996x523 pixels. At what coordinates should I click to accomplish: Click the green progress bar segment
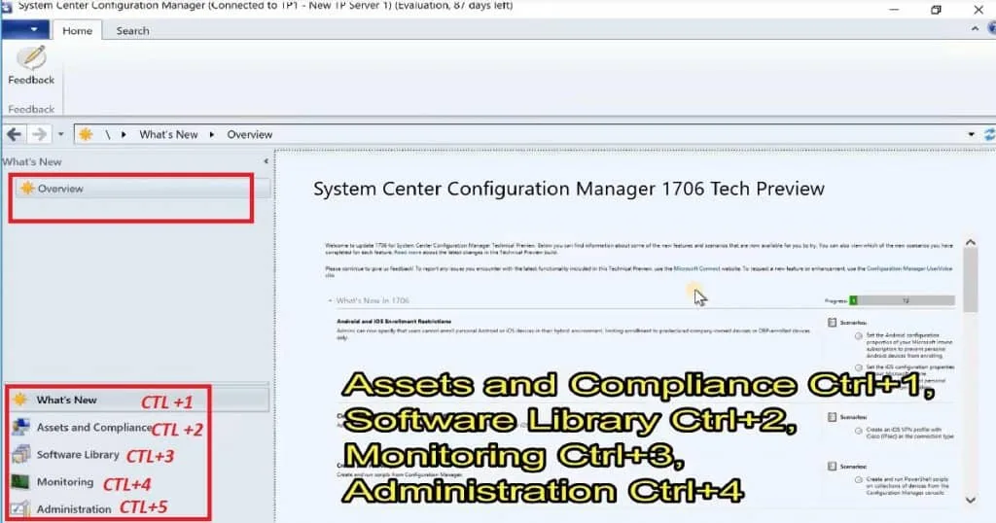[x=853, y=300]
